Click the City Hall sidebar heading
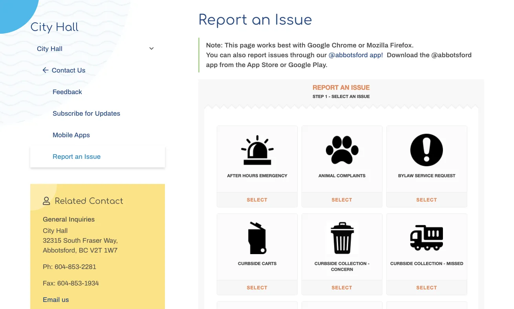This screenshot has width=514, height=309. tap(55, 27)
